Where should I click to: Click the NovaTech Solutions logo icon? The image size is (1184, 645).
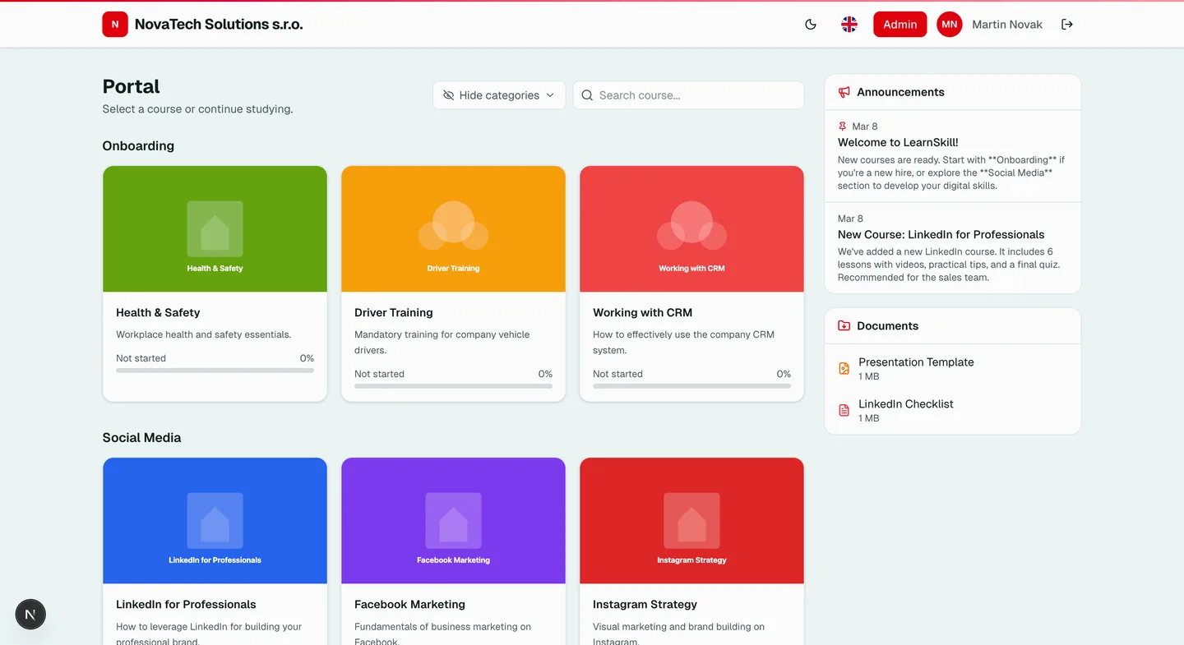click(115, 24)
